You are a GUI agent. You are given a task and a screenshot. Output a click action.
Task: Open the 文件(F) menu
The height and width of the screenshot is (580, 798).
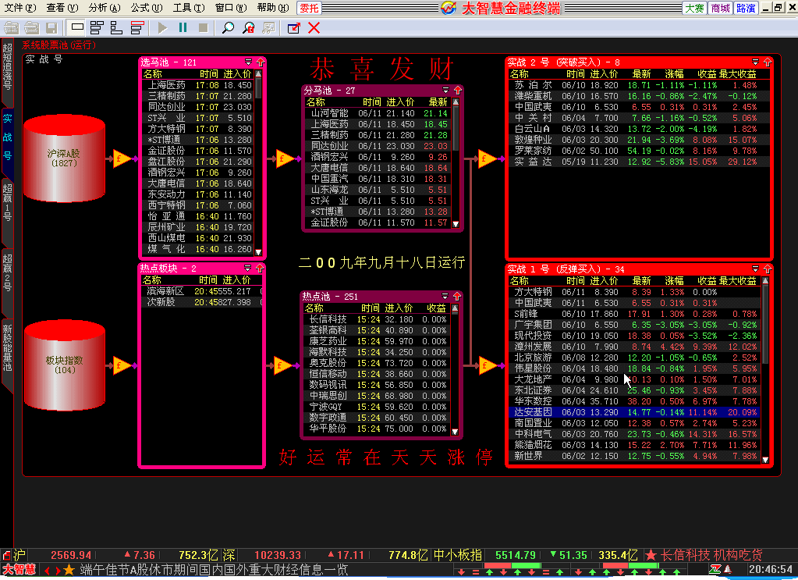[20, 8]
